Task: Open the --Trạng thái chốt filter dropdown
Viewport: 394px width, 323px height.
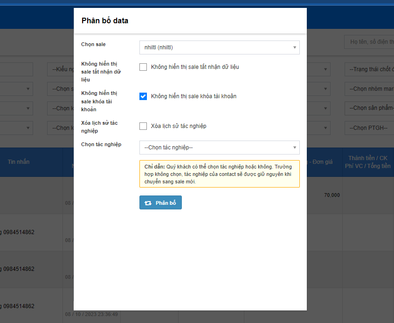Action: tap(369, 69)
